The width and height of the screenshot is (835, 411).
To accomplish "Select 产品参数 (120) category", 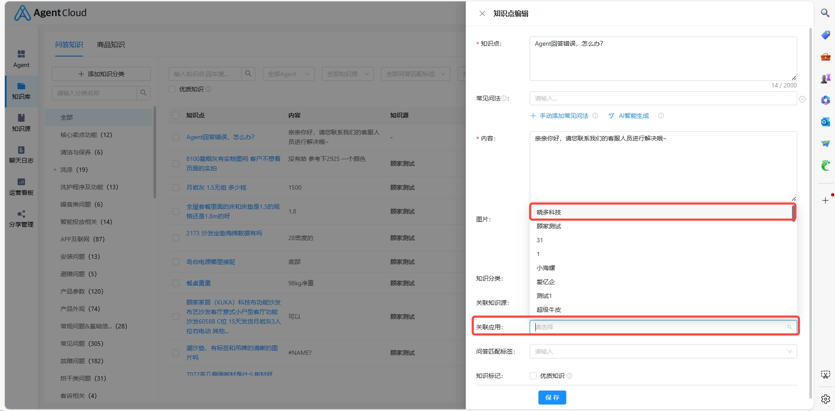I will tap(82, 291).
